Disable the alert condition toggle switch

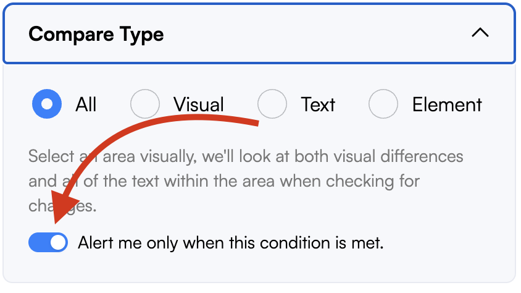coord(48,243)
